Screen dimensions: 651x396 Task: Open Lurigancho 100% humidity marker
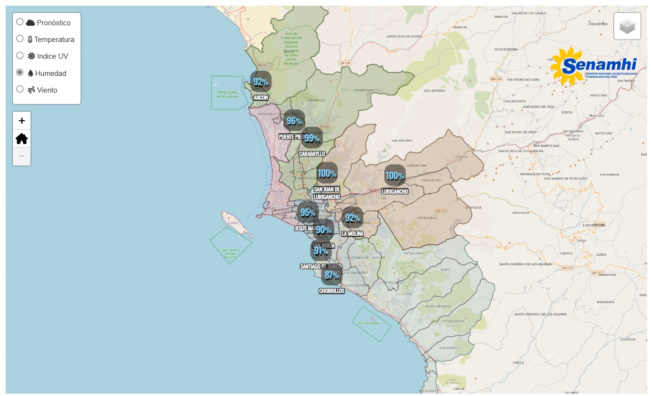point(395,176)
